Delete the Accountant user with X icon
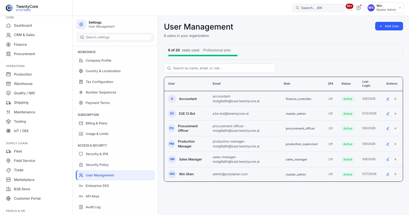This screenshot has width=409, height=215. coord(395,99)
